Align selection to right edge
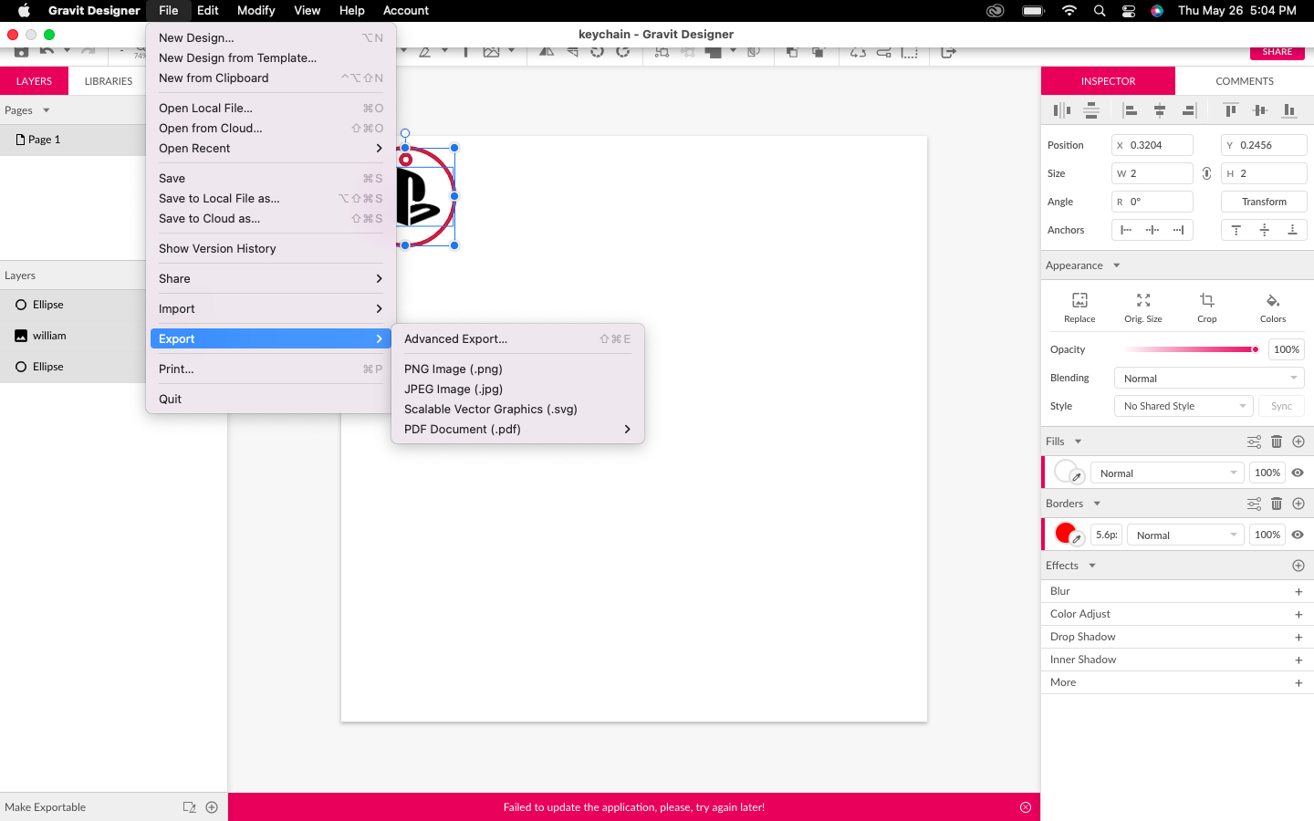Image resolution: width=1314 pixels, height=821 pixels. coord(1189,110)
